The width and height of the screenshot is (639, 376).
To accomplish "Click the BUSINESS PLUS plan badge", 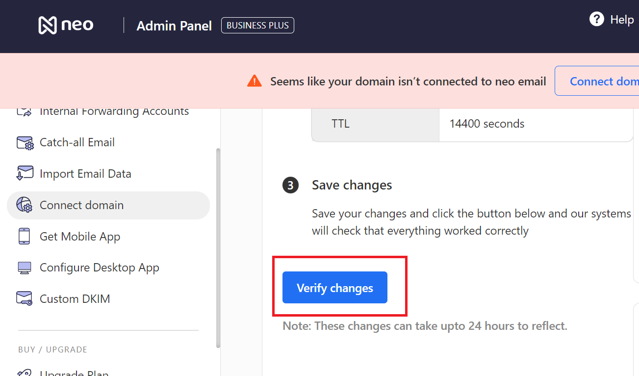I will click(x=257, y=26).
